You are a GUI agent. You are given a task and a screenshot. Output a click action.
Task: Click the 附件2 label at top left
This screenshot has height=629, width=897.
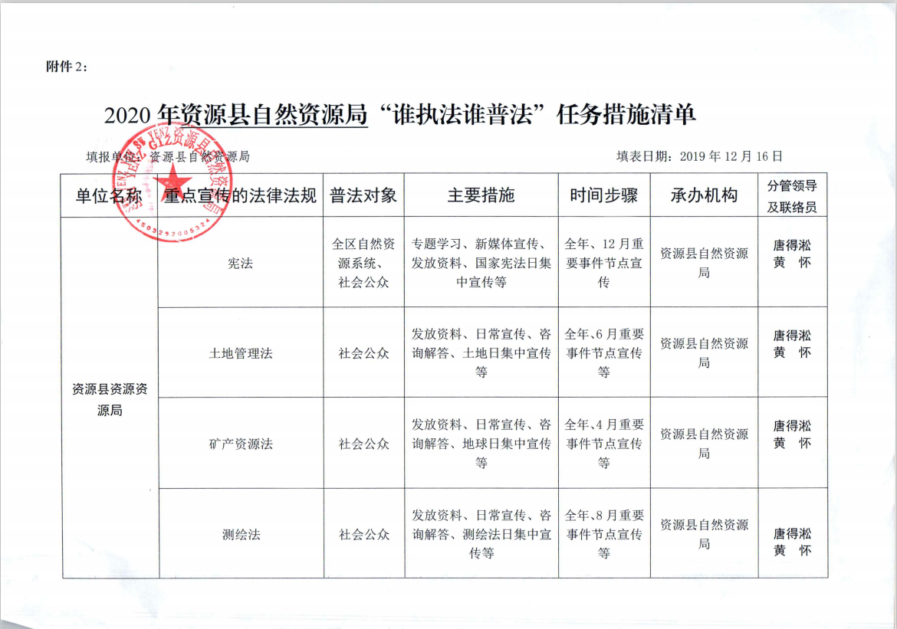[67, 66]
